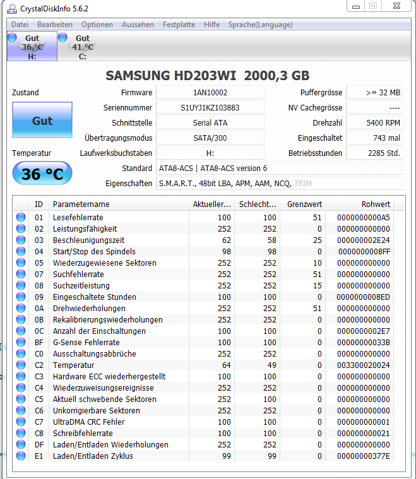Minimize the CrystalDiskInfo window
This screenshot has width=416, height=479.
(x=356, y=6)
